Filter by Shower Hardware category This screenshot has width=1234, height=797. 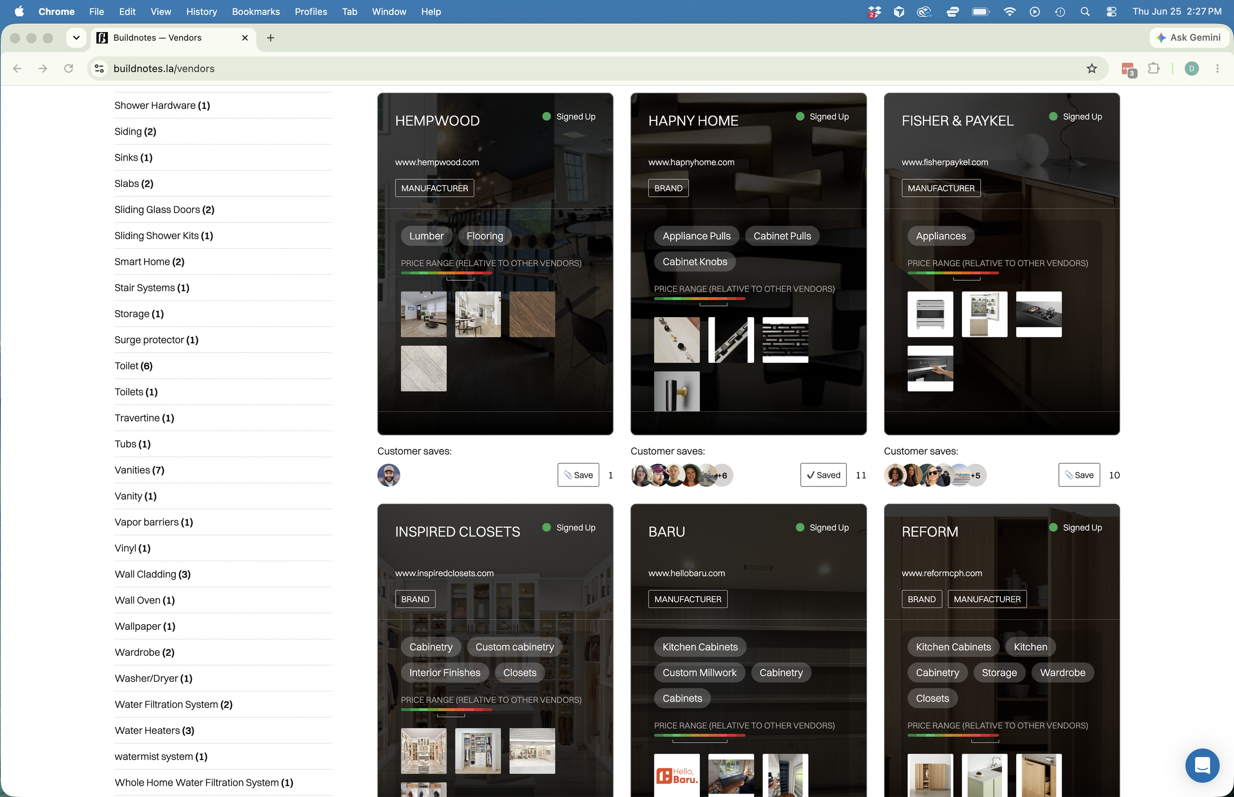pyautogui.click(x=162, y=106)
